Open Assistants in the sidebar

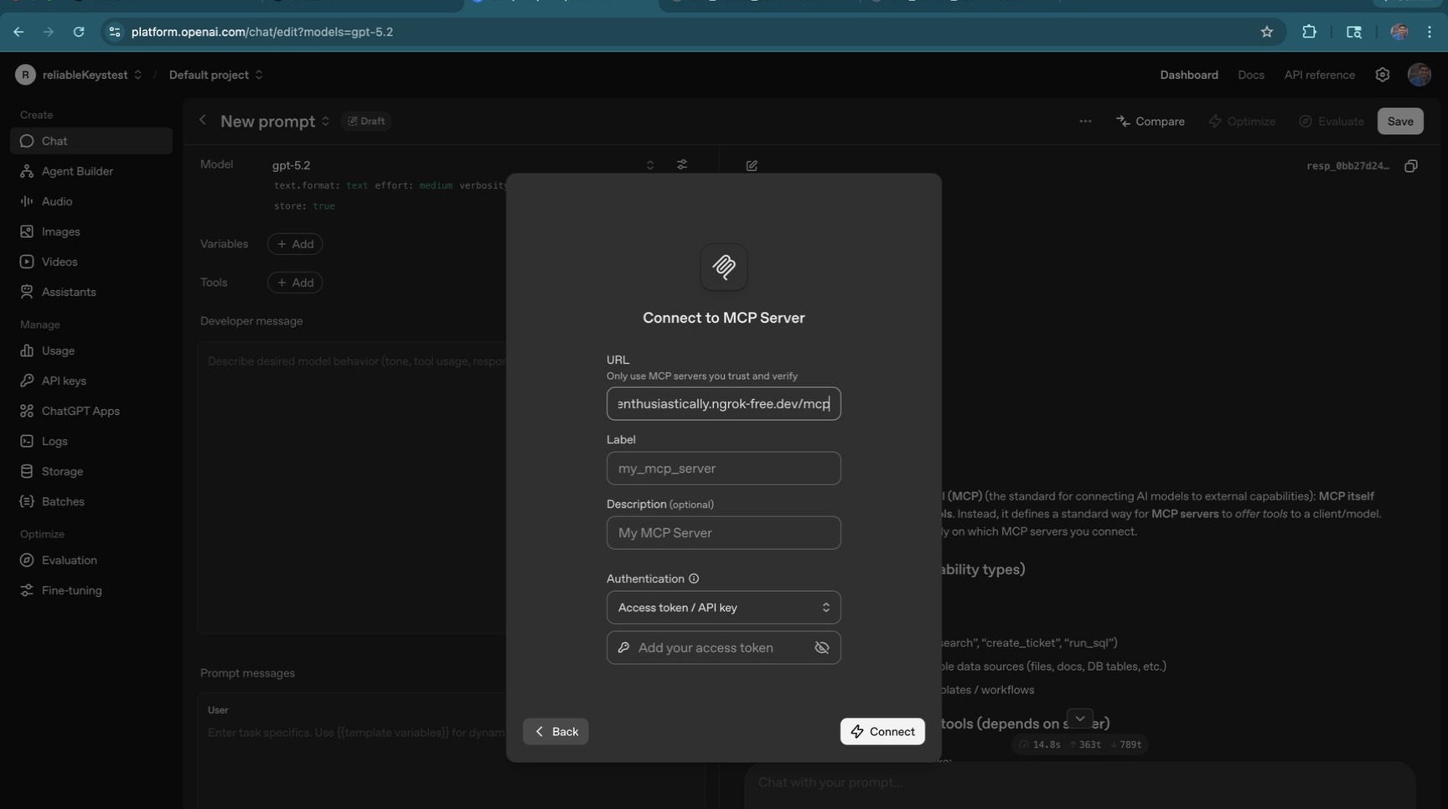(x=91, y=292)
